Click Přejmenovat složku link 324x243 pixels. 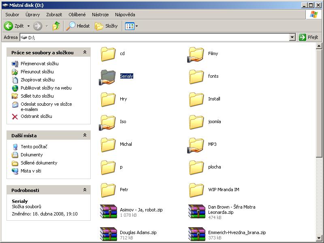(x=40, y=64)
